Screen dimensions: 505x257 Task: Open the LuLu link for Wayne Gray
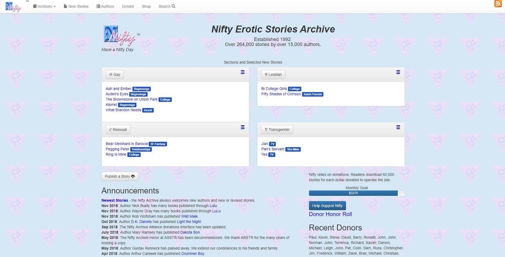(x=216, y=211)
